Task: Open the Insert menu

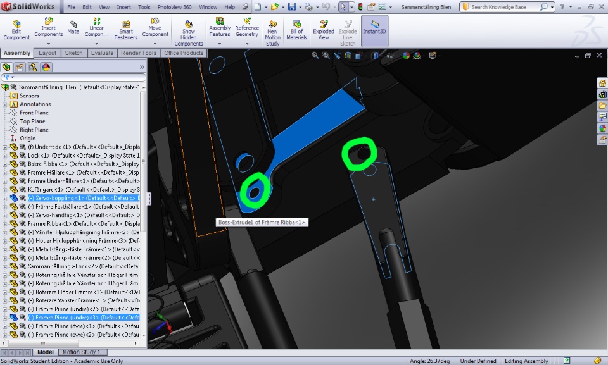Action: (x=124, y=7)
